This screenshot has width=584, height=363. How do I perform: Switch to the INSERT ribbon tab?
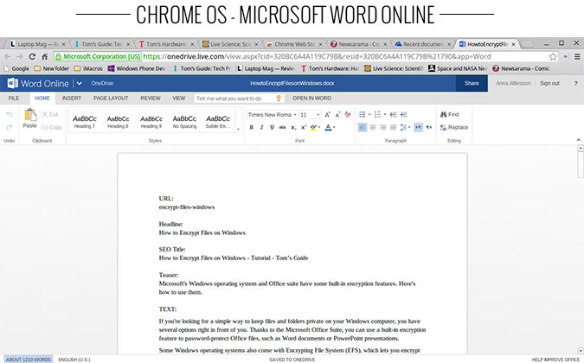tap(71, 99)
